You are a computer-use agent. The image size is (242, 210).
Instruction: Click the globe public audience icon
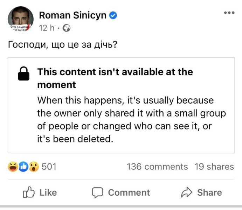[66, 28]
